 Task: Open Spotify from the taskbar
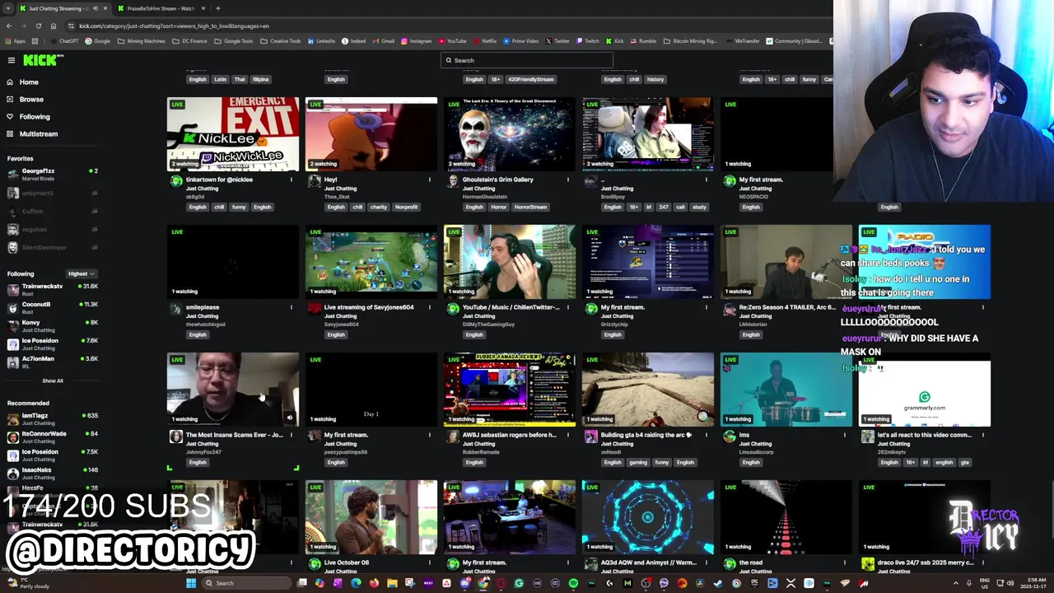pos(573,583)
